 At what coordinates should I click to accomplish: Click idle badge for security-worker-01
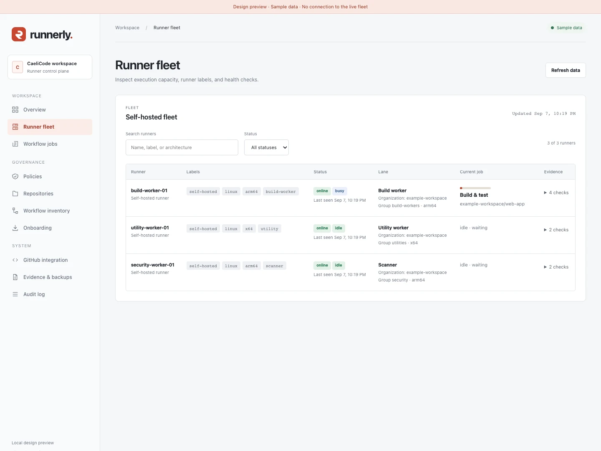[338, 265]
